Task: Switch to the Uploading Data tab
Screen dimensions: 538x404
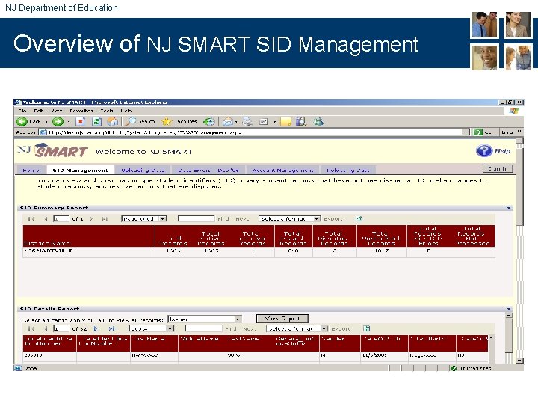Action: pos(143,170)
